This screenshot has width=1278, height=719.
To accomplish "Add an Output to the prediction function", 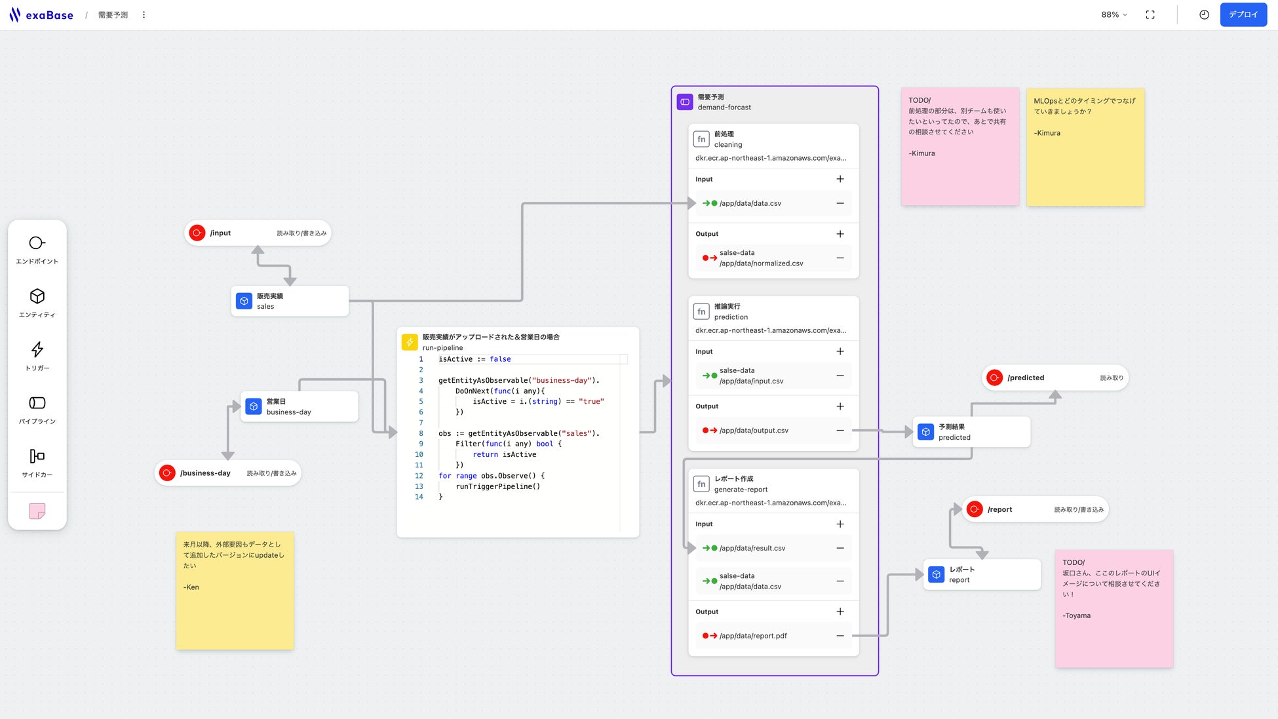I will click(x=840, y=406).
